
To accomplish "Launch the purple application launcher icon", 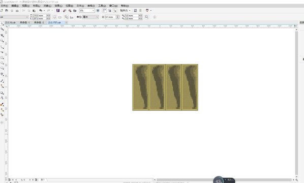I will pos(58,11).
